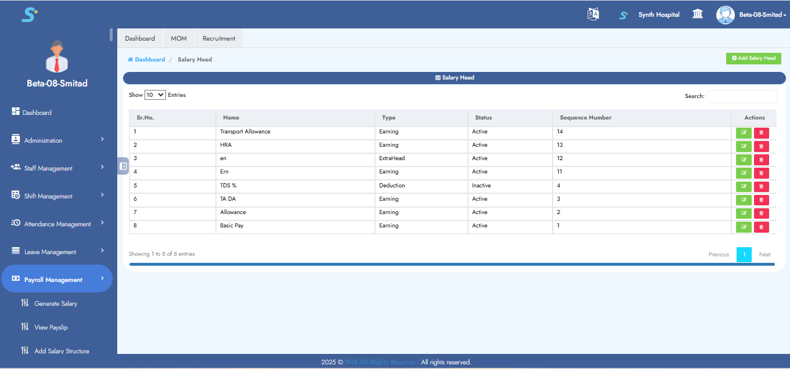Switch to the Recruitment tab
Screen dimensions: 790x369
tap(219, 38)
